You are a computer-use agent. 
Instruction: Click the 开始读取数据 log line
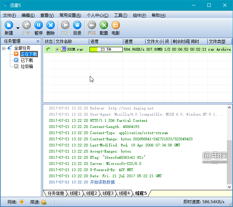[x=84, y=182]
